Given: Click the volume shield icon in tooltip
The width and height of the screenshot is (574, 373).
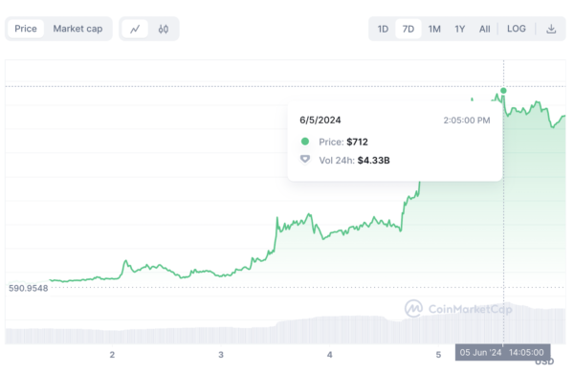Looking at the screenshot, I should (304, 160).
